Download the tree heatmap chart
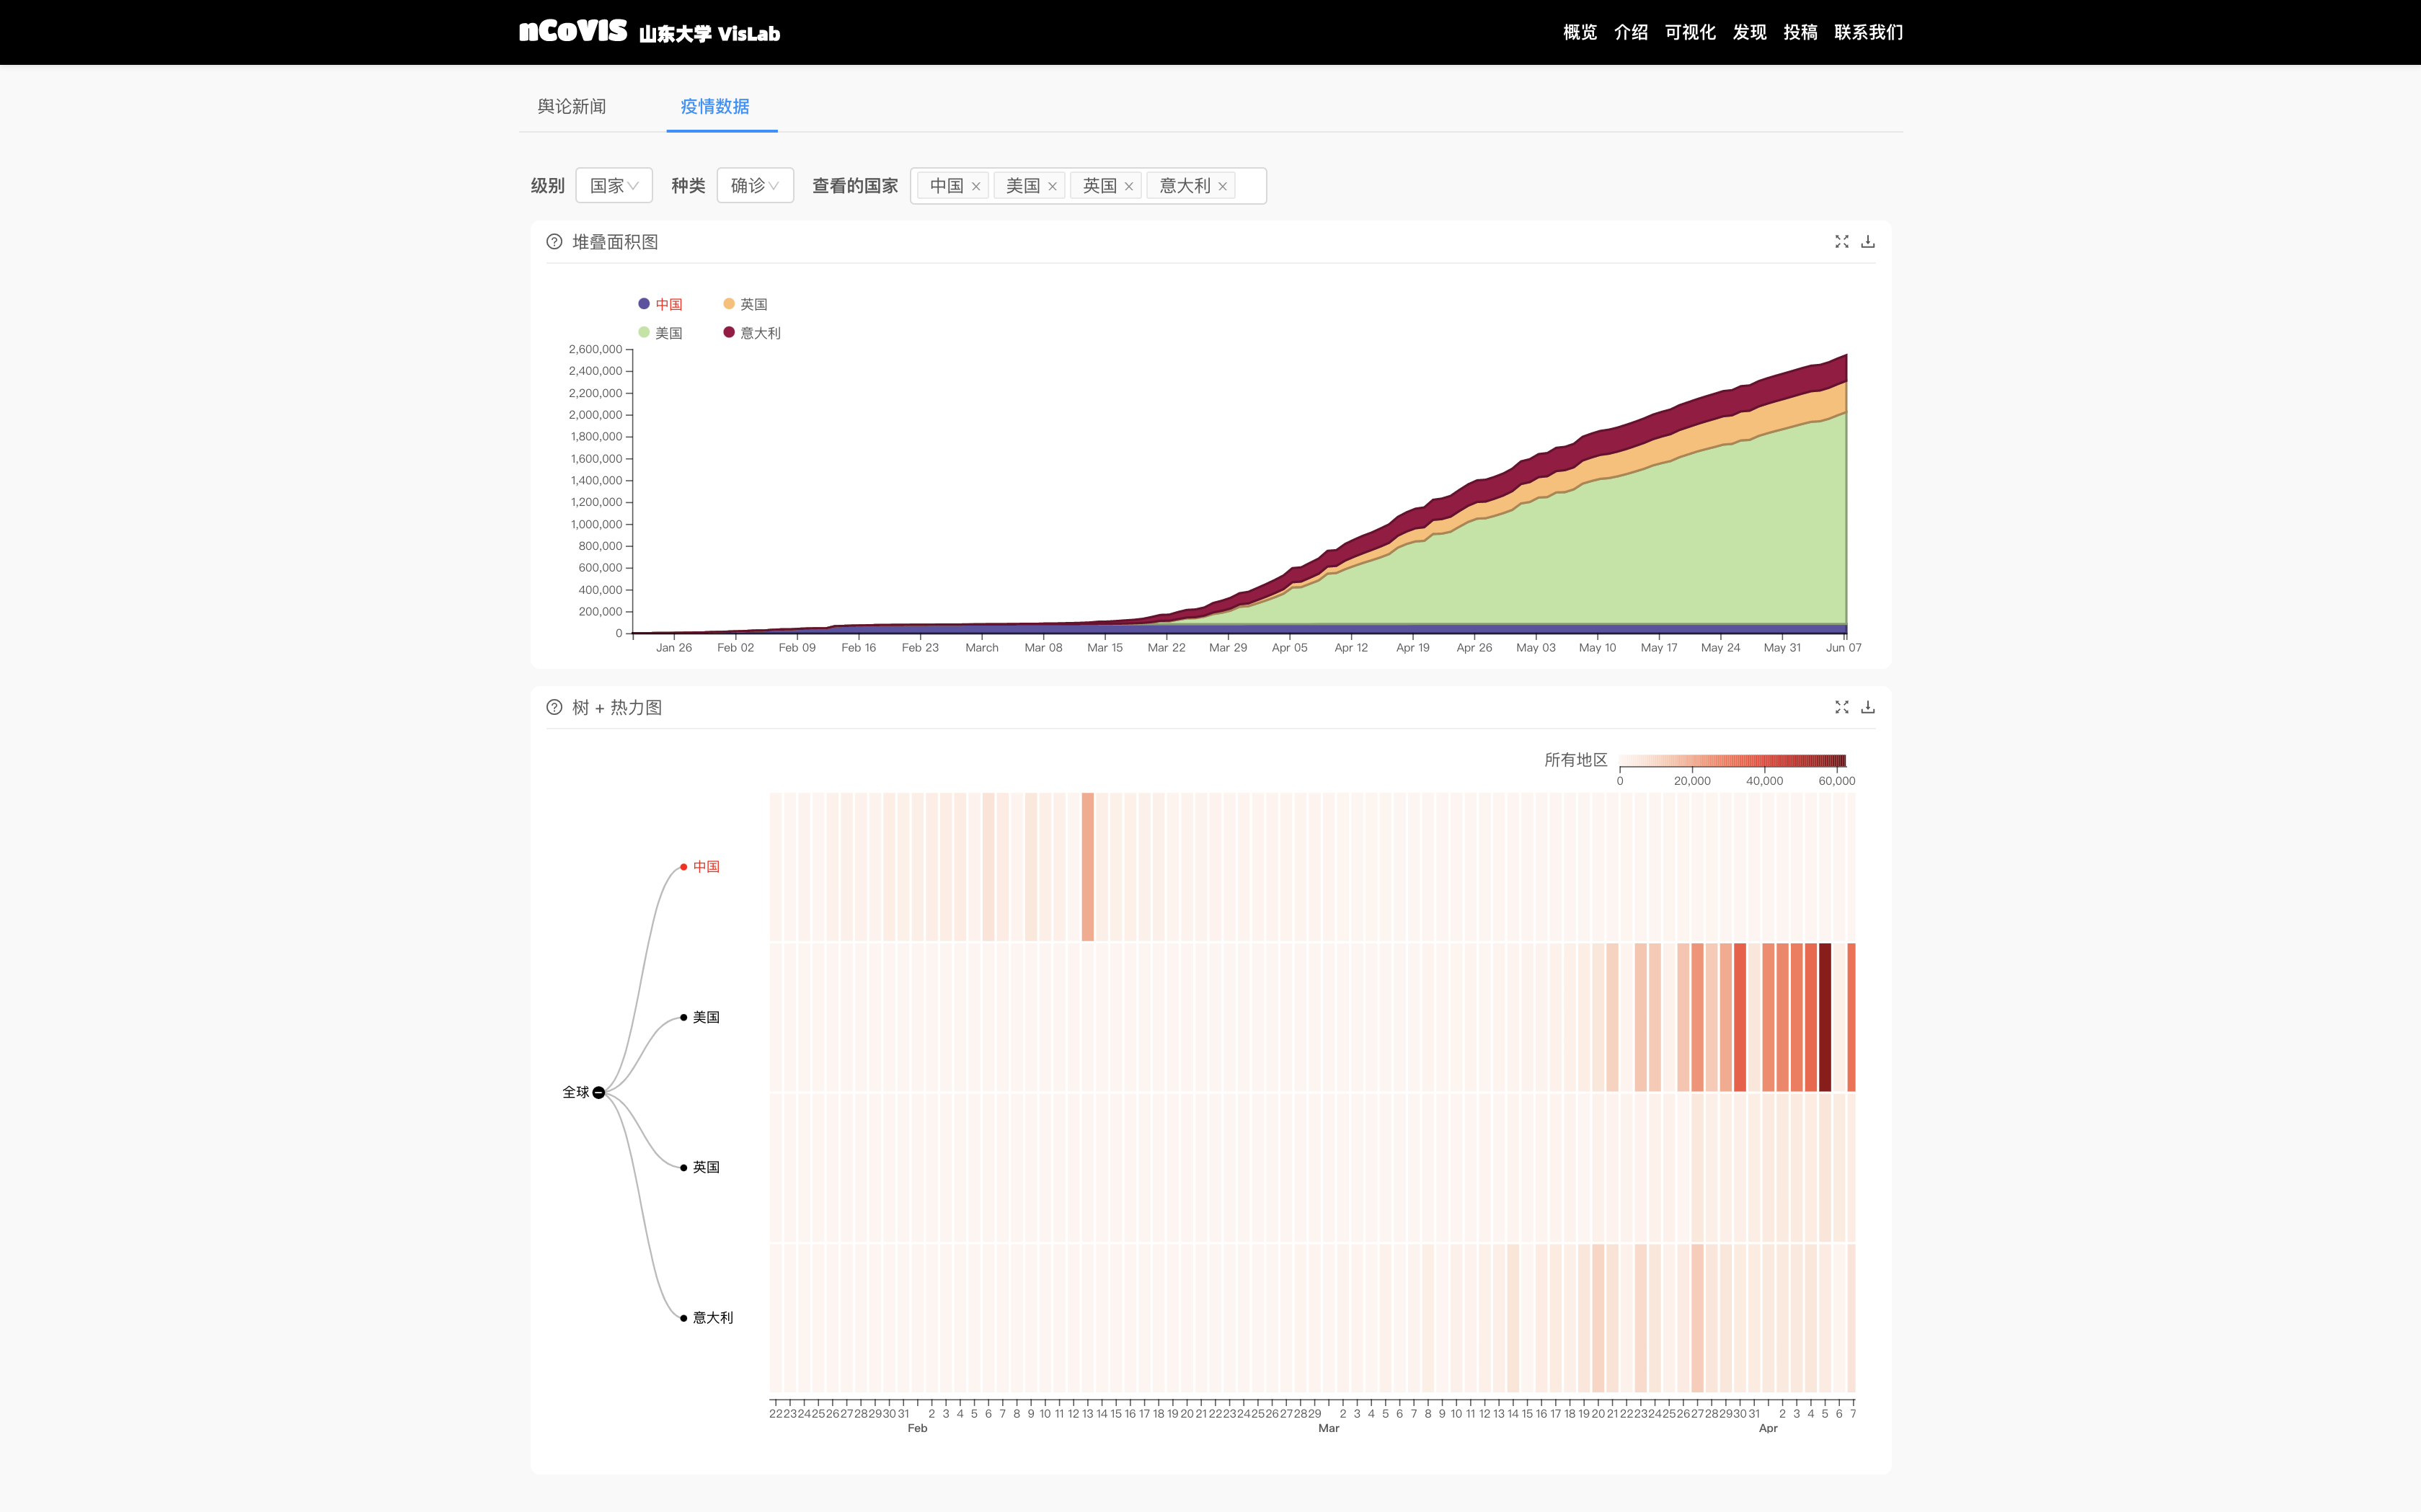Image resolution: width=2421 pixels, height=1512 pixels. coord(1867,707)
